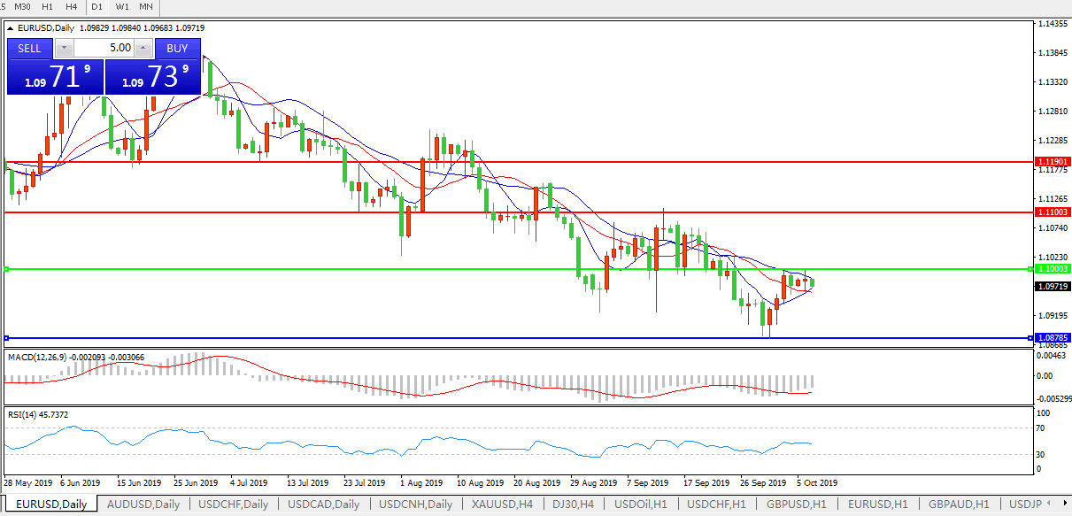Select the red 1.11901 price level label
The width and height of the screenshot is (1072, 516).
1053,162
